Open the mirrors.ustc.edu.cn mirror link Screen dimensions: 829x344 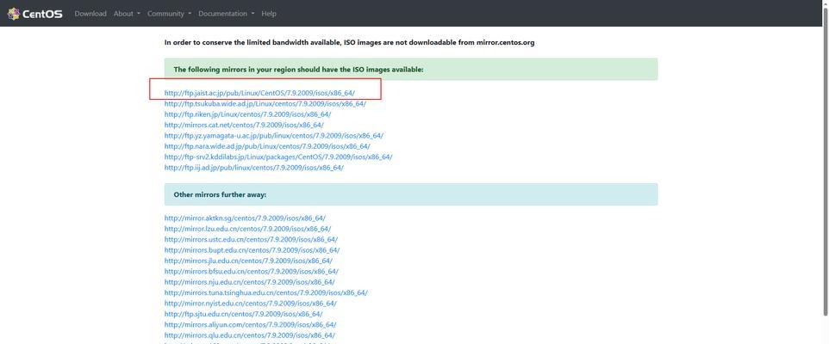click(x=251, y=239)
